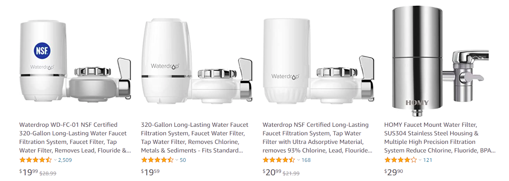Open the 320-Gallon Long-Lasting Water Faucet title
This screenshot has width=509, height=181.
(194, 138)
